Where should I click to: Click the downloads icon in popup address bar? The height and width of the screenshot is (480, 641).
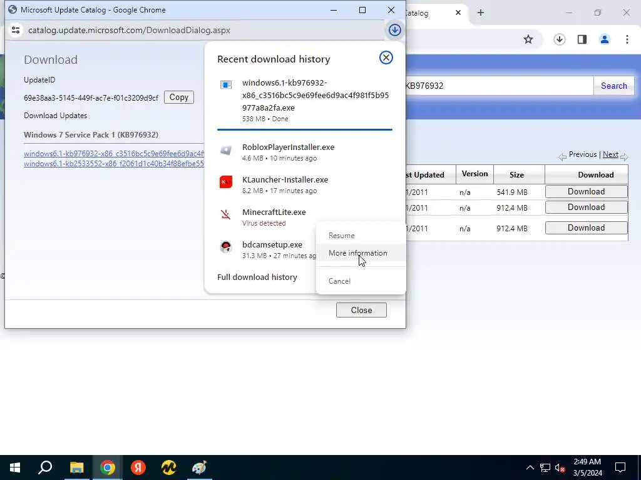394,30
